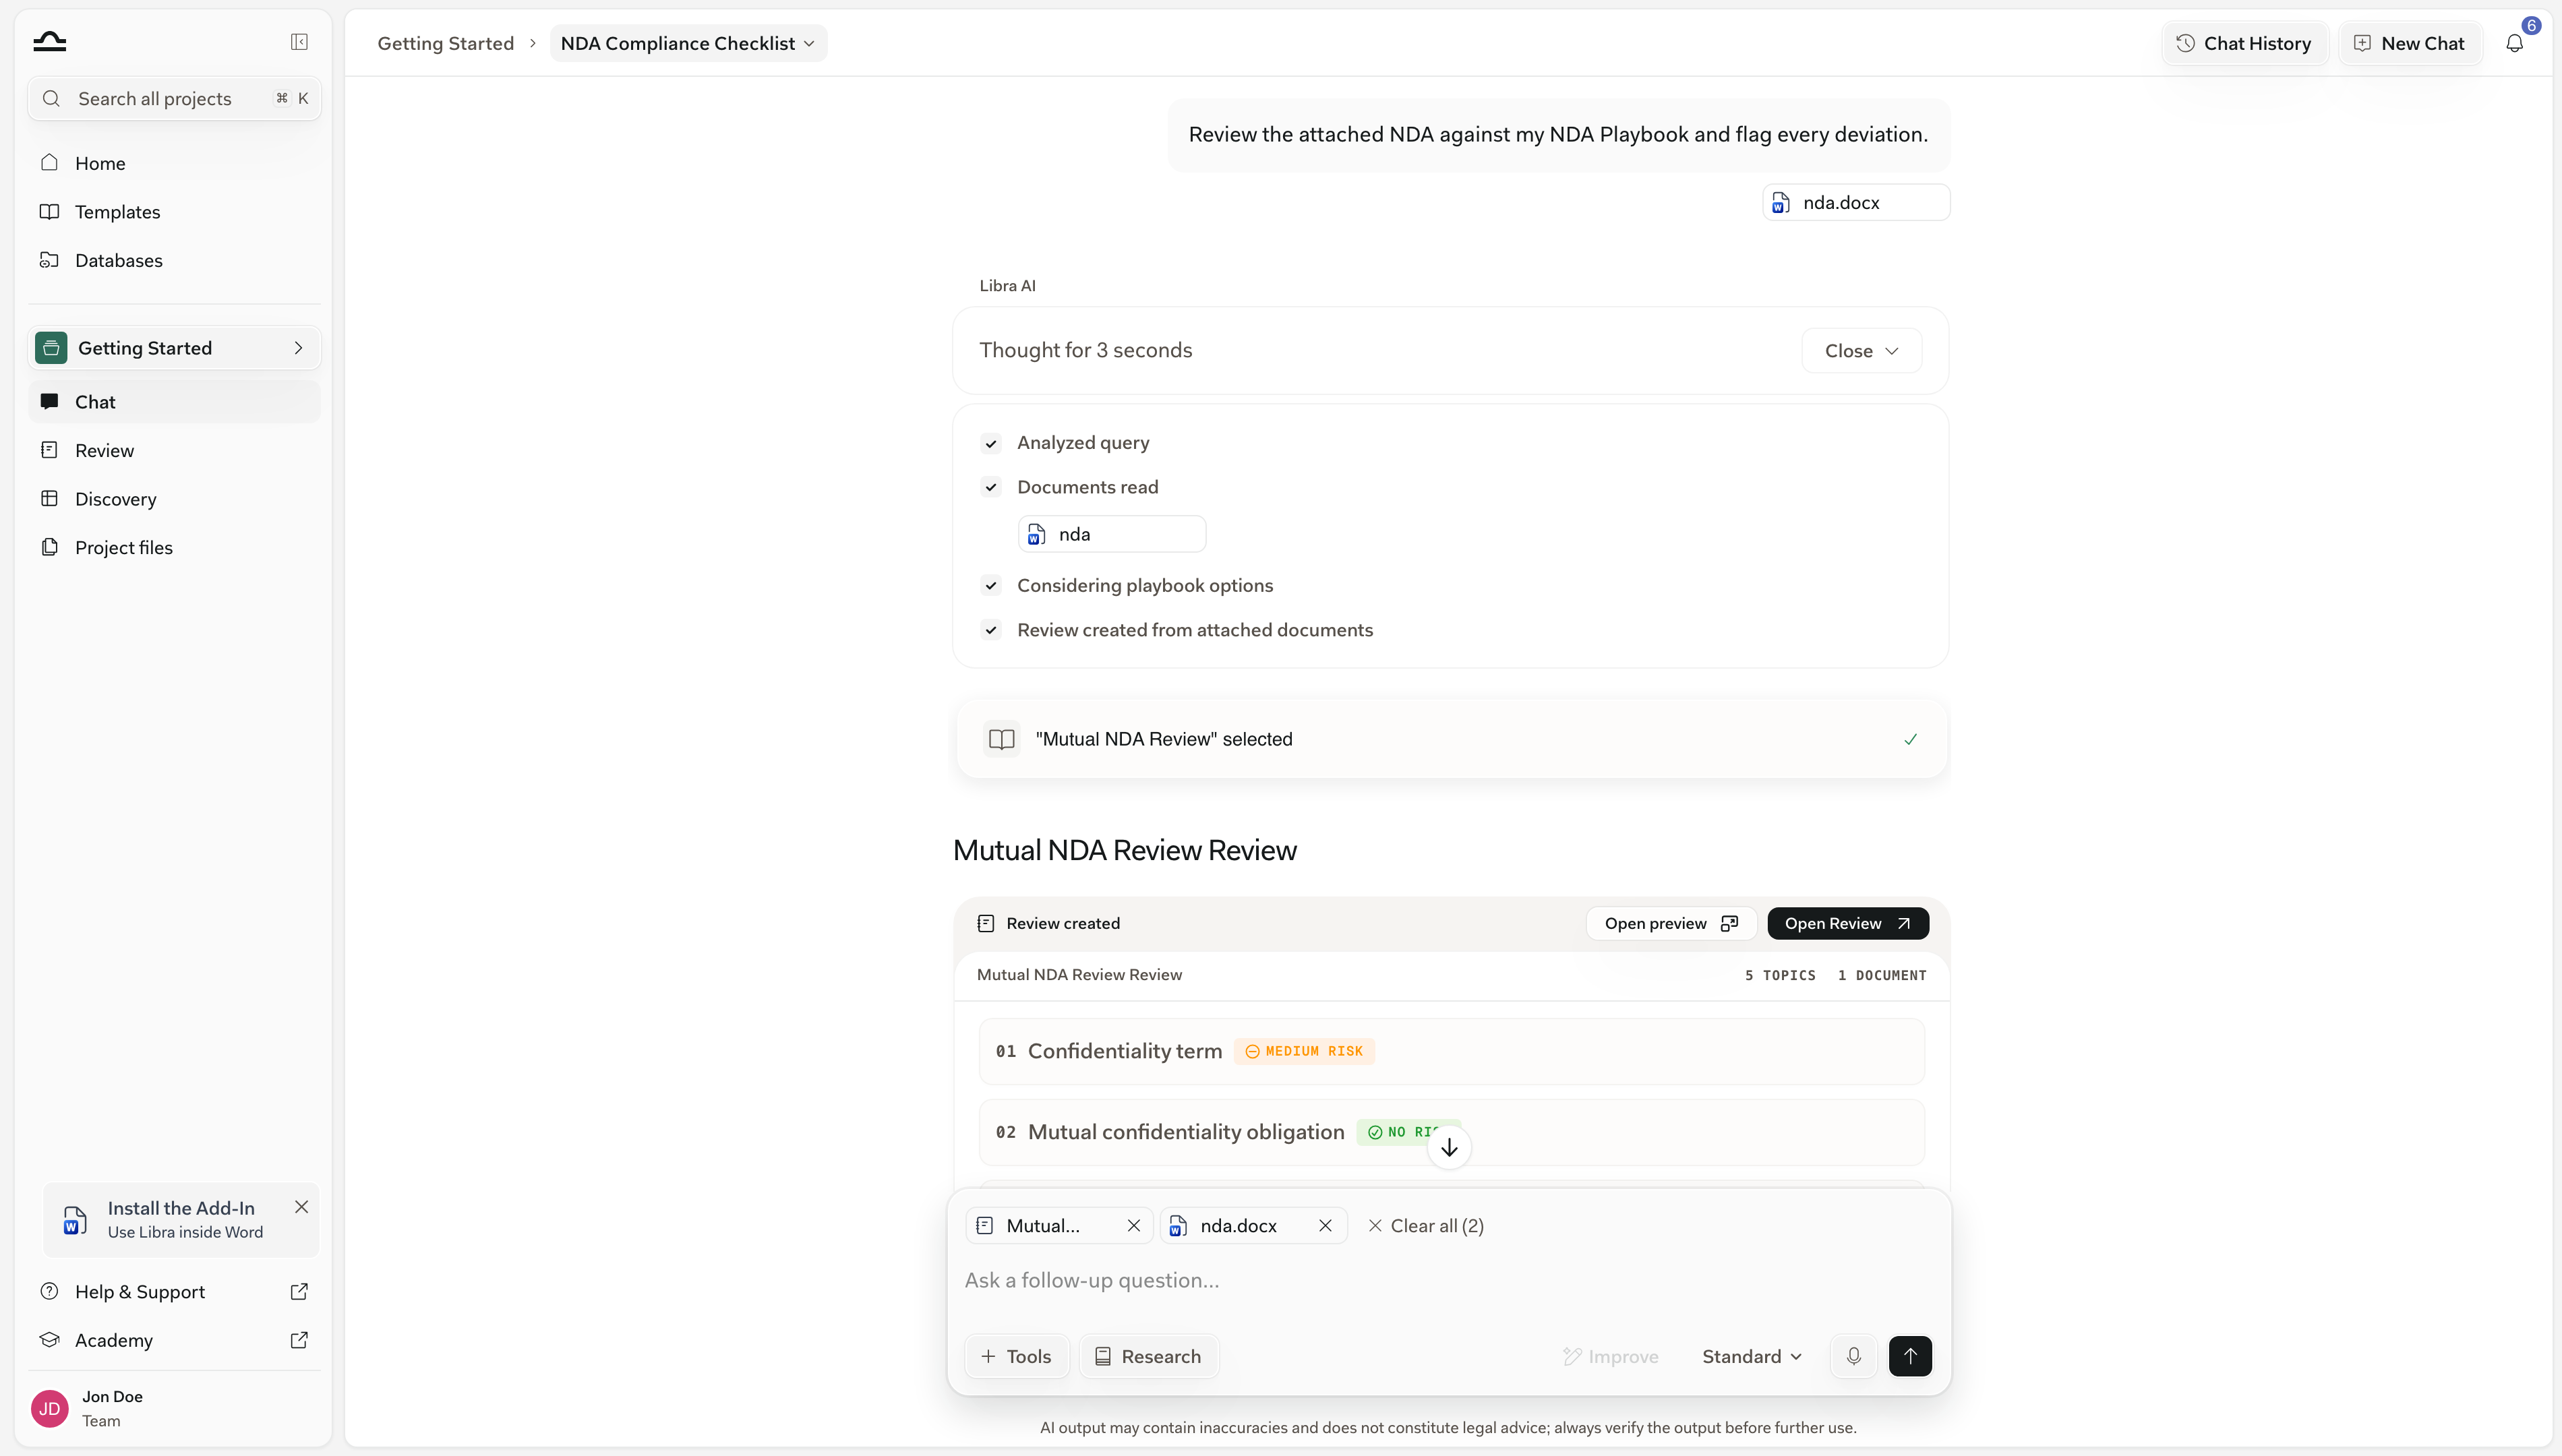Toggle the Research mode button
The image size is (2562, 1456).
[1148, 1357]
